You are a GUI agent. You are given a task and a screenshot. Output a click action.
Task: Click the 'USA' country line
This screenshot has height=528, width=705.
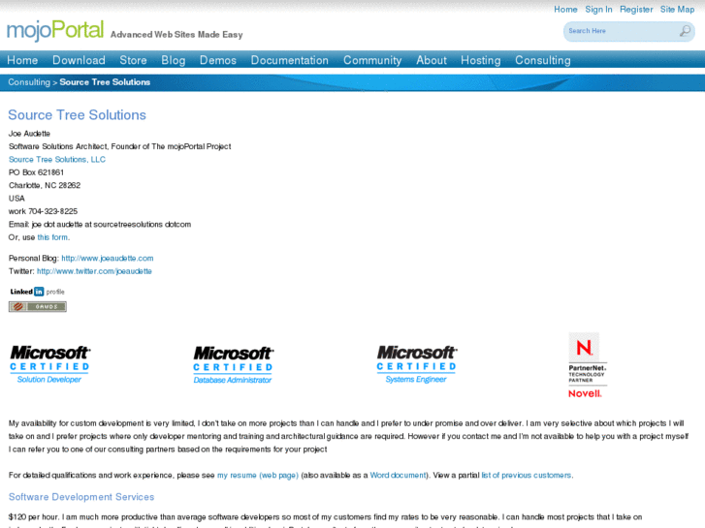pos(16,199)
